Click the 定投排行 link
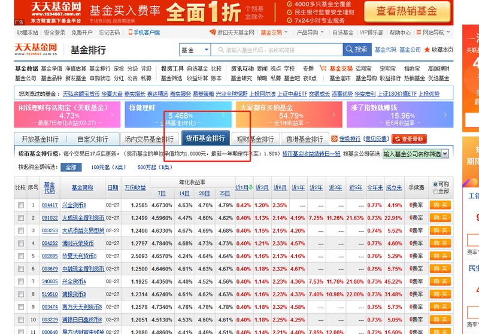The width and height of the screenshot is (479, 334). pos(350,139)
